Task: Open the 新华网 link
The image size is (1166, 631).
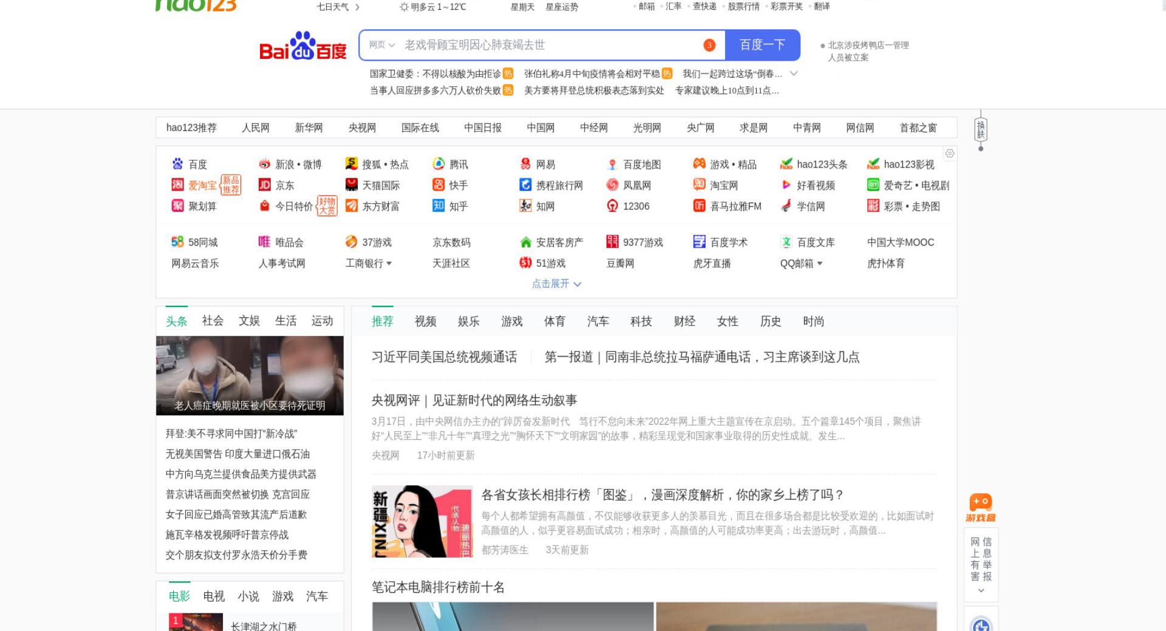Action: pos(309,128)
